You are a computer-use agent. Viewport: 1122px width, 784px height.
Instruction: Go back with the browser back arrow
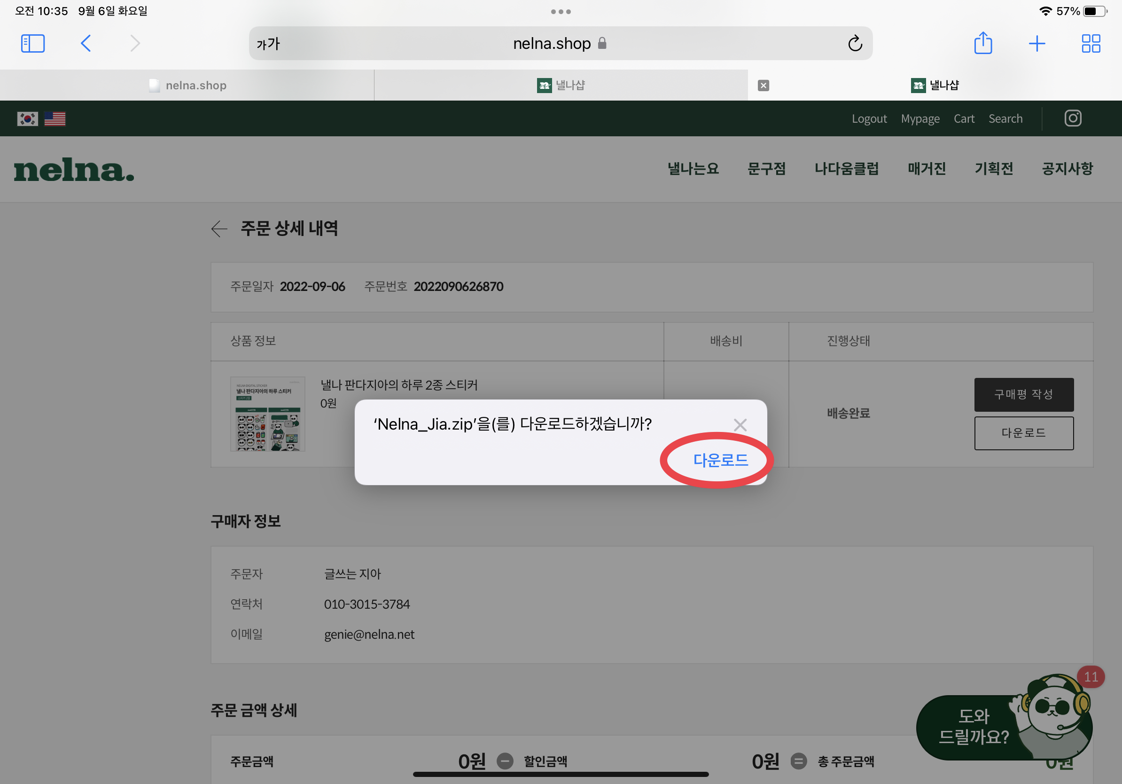[86, 44]
